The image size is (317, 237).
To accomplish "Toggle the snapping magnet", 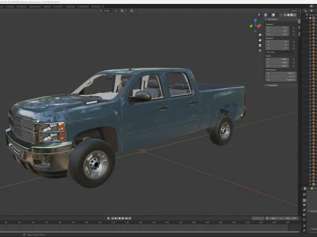I will point(122,11).
